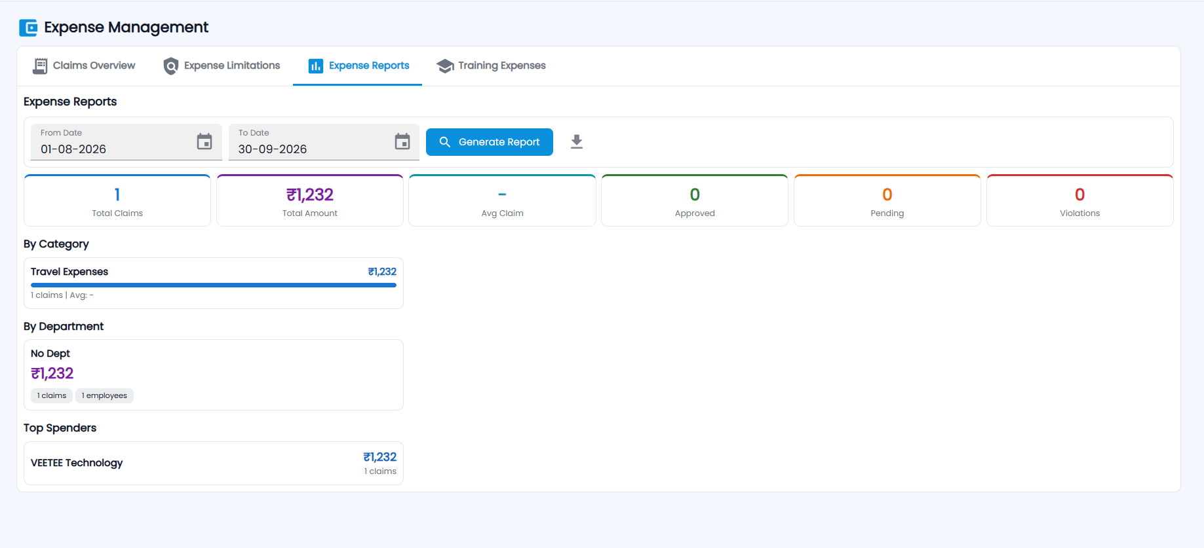Click the Travel Expenses category name
Image resolution: width=1204 pixels, height=548 pixels.
point(69,272)
